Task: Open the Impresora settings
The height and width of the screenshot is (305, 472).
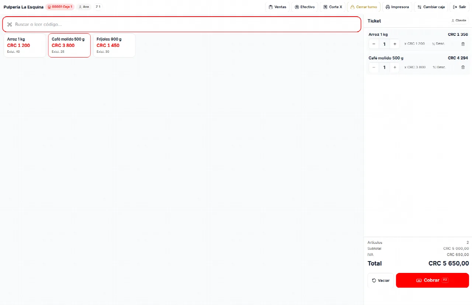Action: pos(397,7)
